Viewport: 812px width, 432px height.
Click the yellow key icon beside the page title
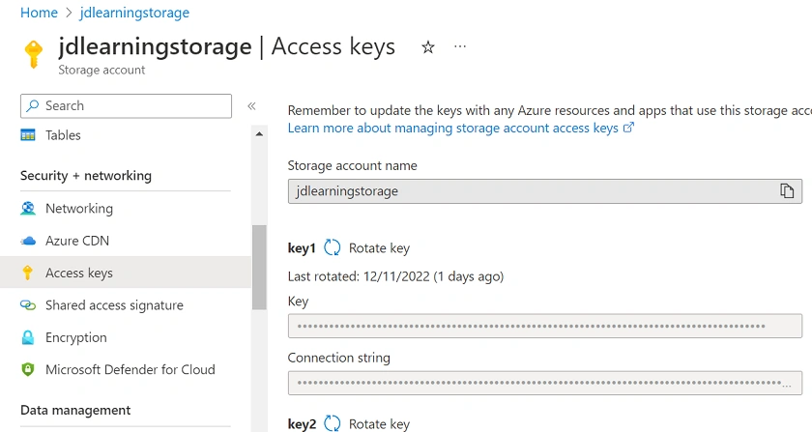click(x=34, y=54)
